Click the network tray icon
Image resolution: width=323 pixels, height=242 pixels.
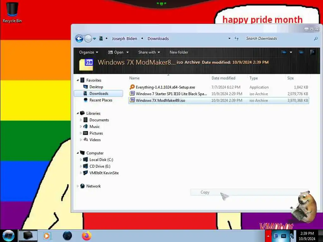284,236
